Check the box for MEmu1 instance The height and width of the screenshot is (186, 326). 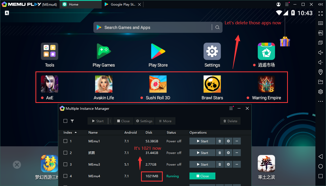[65, 141]
